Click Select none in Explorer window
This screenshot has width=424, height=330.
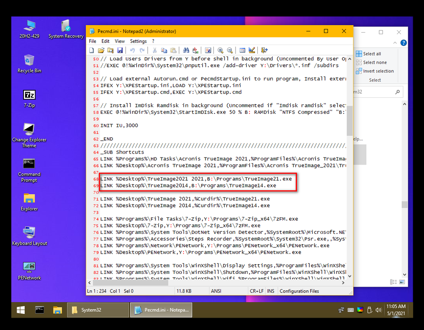[x=371, y=62]
